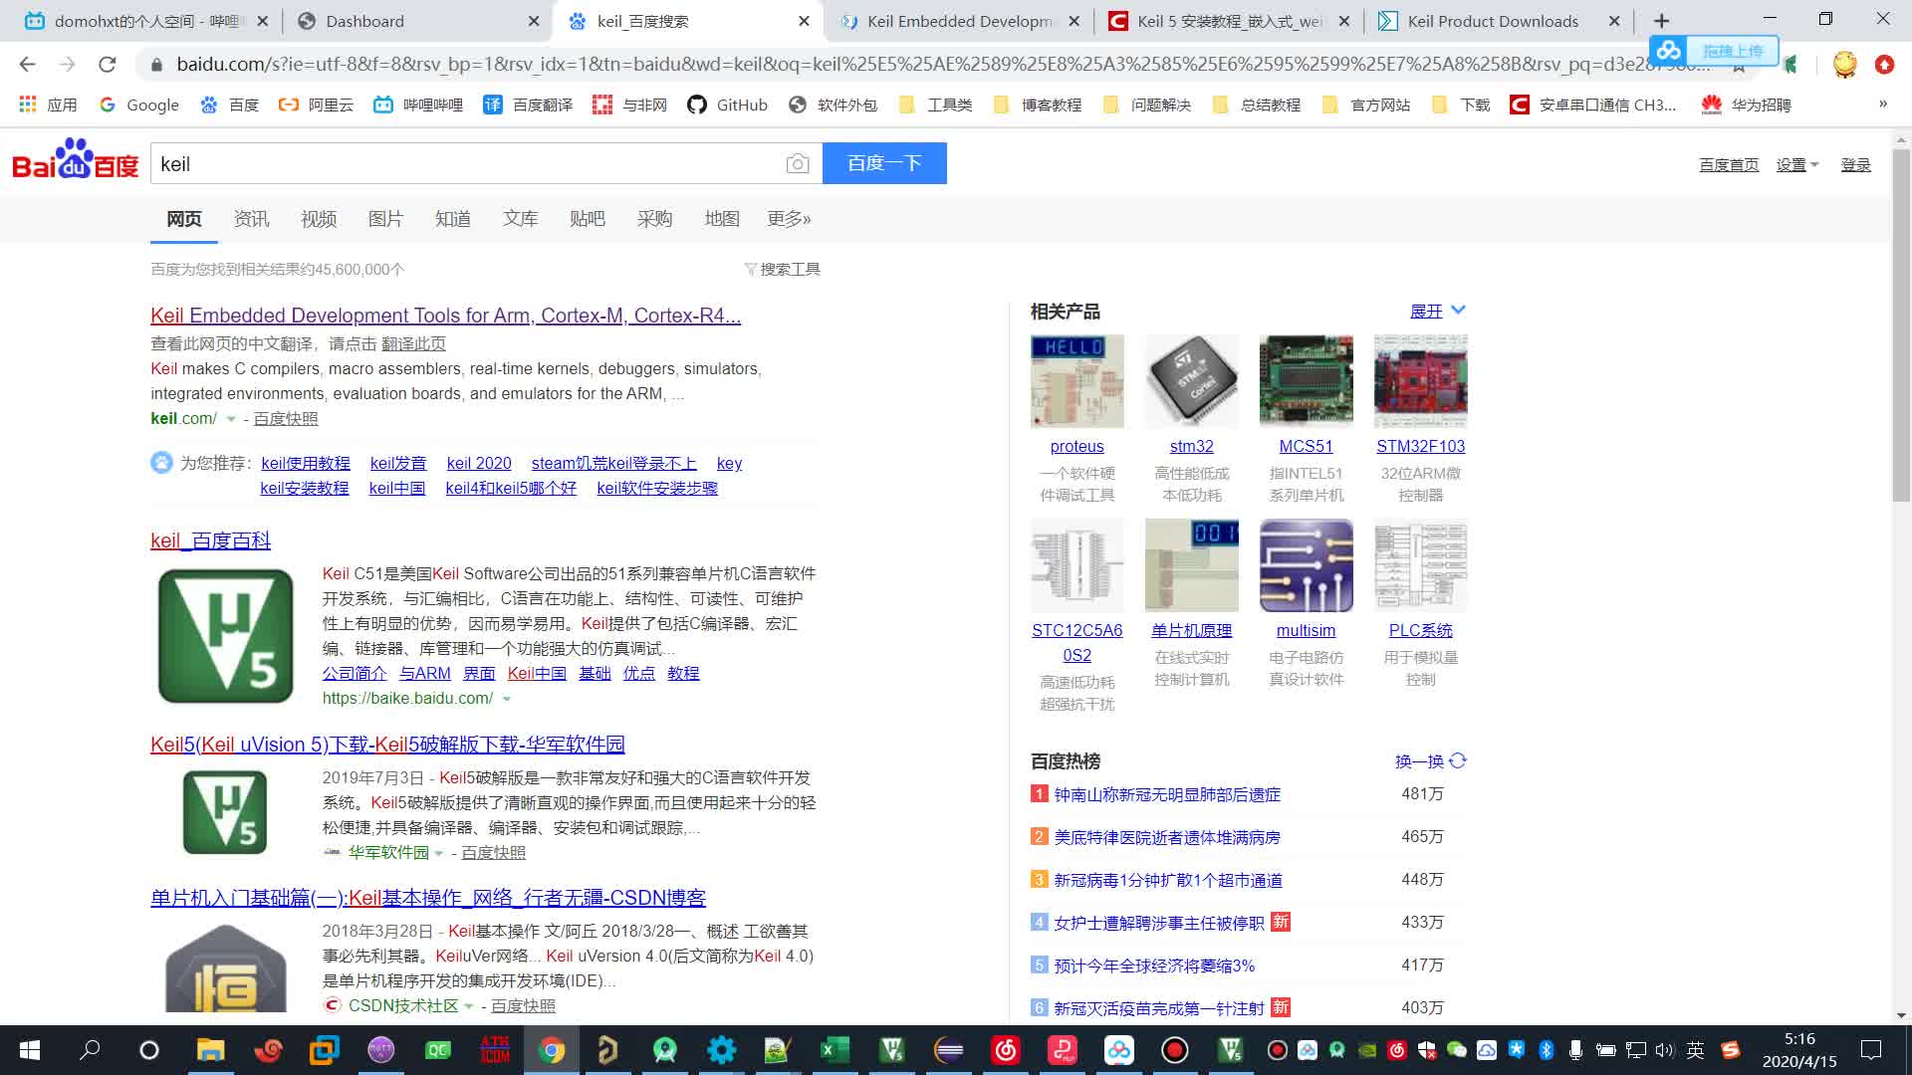Open the Keil5 下载 华军软件园 result
Viewport: 1912px width, 1075px height.
387,745
